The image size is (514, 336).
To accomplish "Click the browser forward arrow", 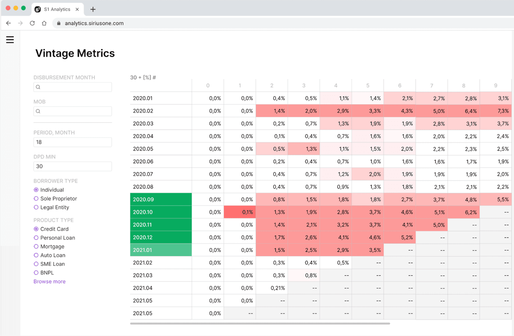I will pos(20,23).
